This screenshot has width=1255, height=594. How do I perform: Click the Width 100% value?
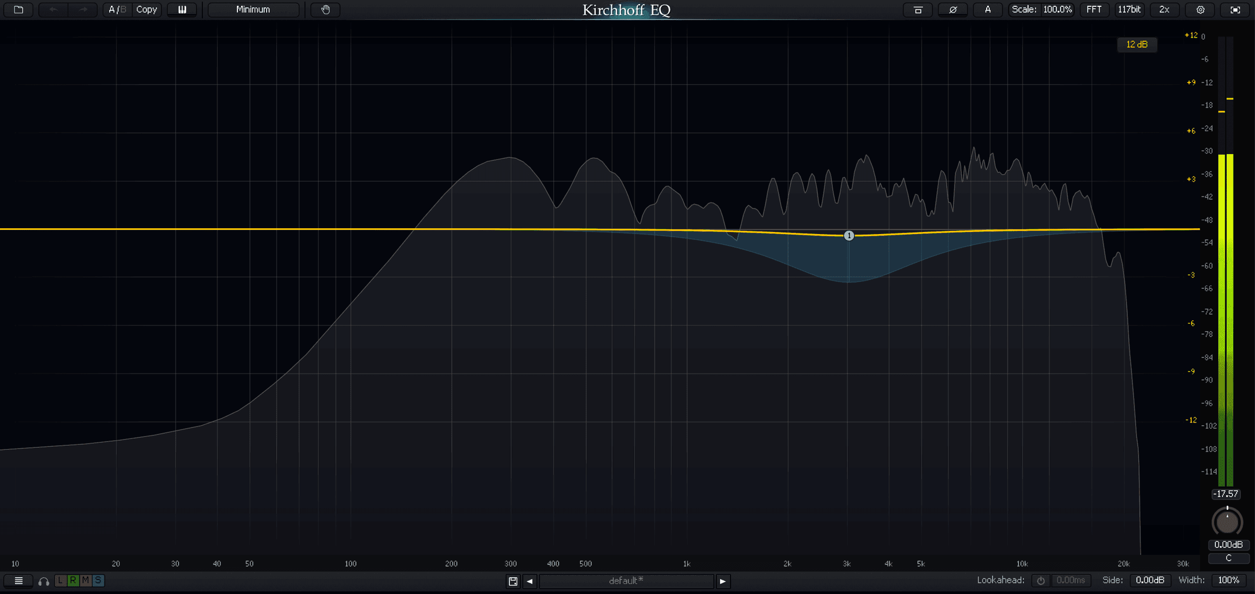pyautogui.click(x=1229, y=580)
